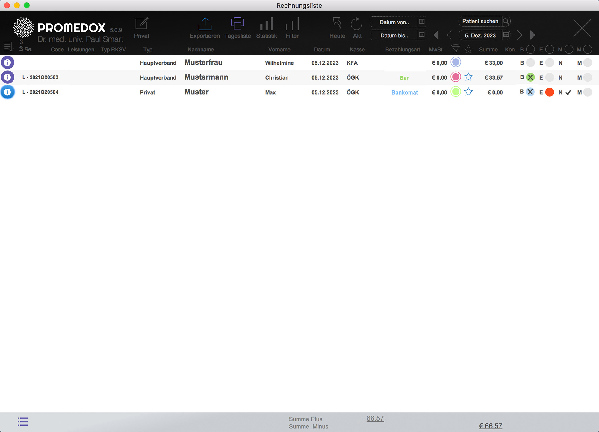Sort by Kasse column header
This screenshot has width=599, height=432.
click(357, 50)
